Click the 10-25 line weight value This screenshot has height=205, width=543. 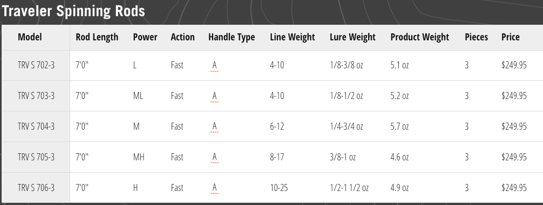[279, 188]
